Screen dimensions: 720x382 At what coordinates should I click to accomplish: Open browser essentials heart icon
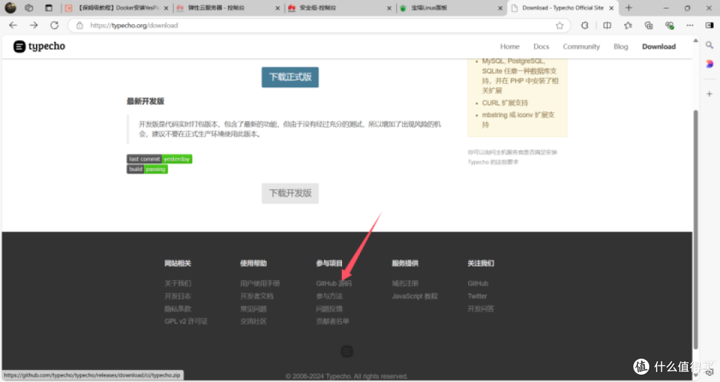tap(669, 25)
